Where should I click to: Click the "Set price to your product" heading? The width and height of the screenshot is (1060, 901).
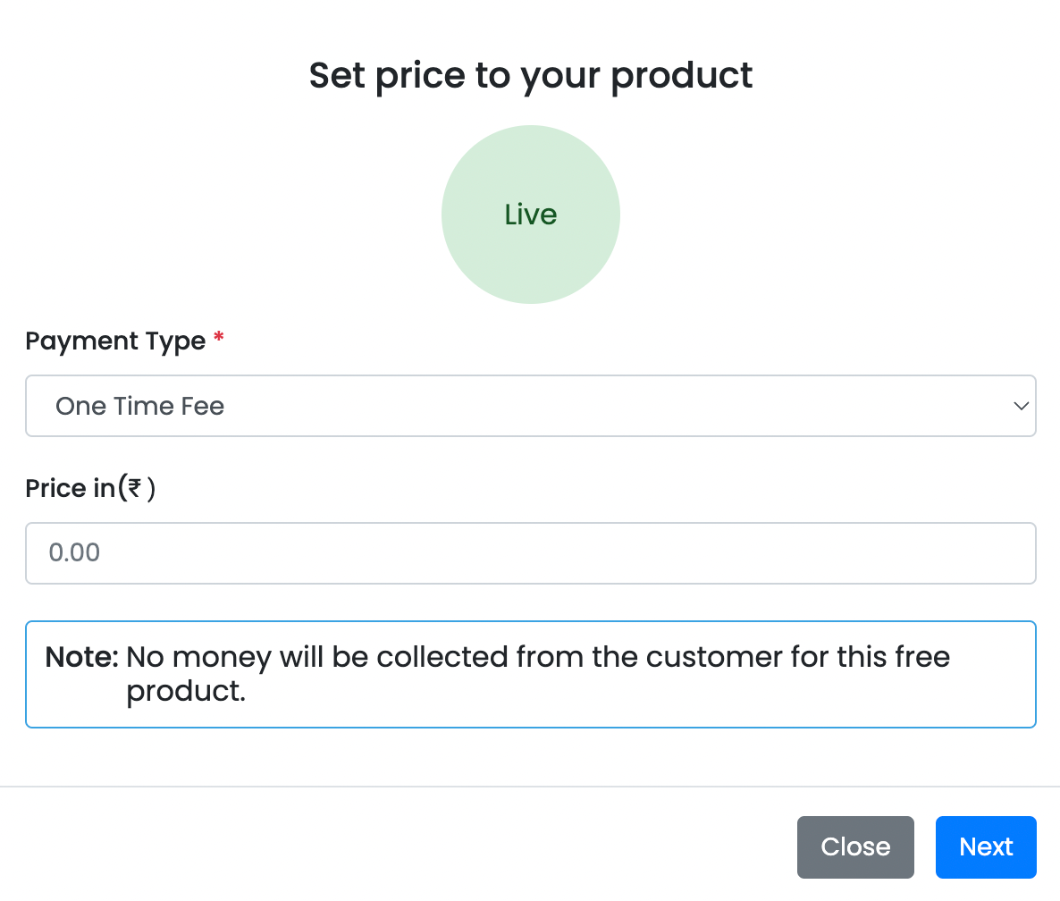click(x=531, y=76)
